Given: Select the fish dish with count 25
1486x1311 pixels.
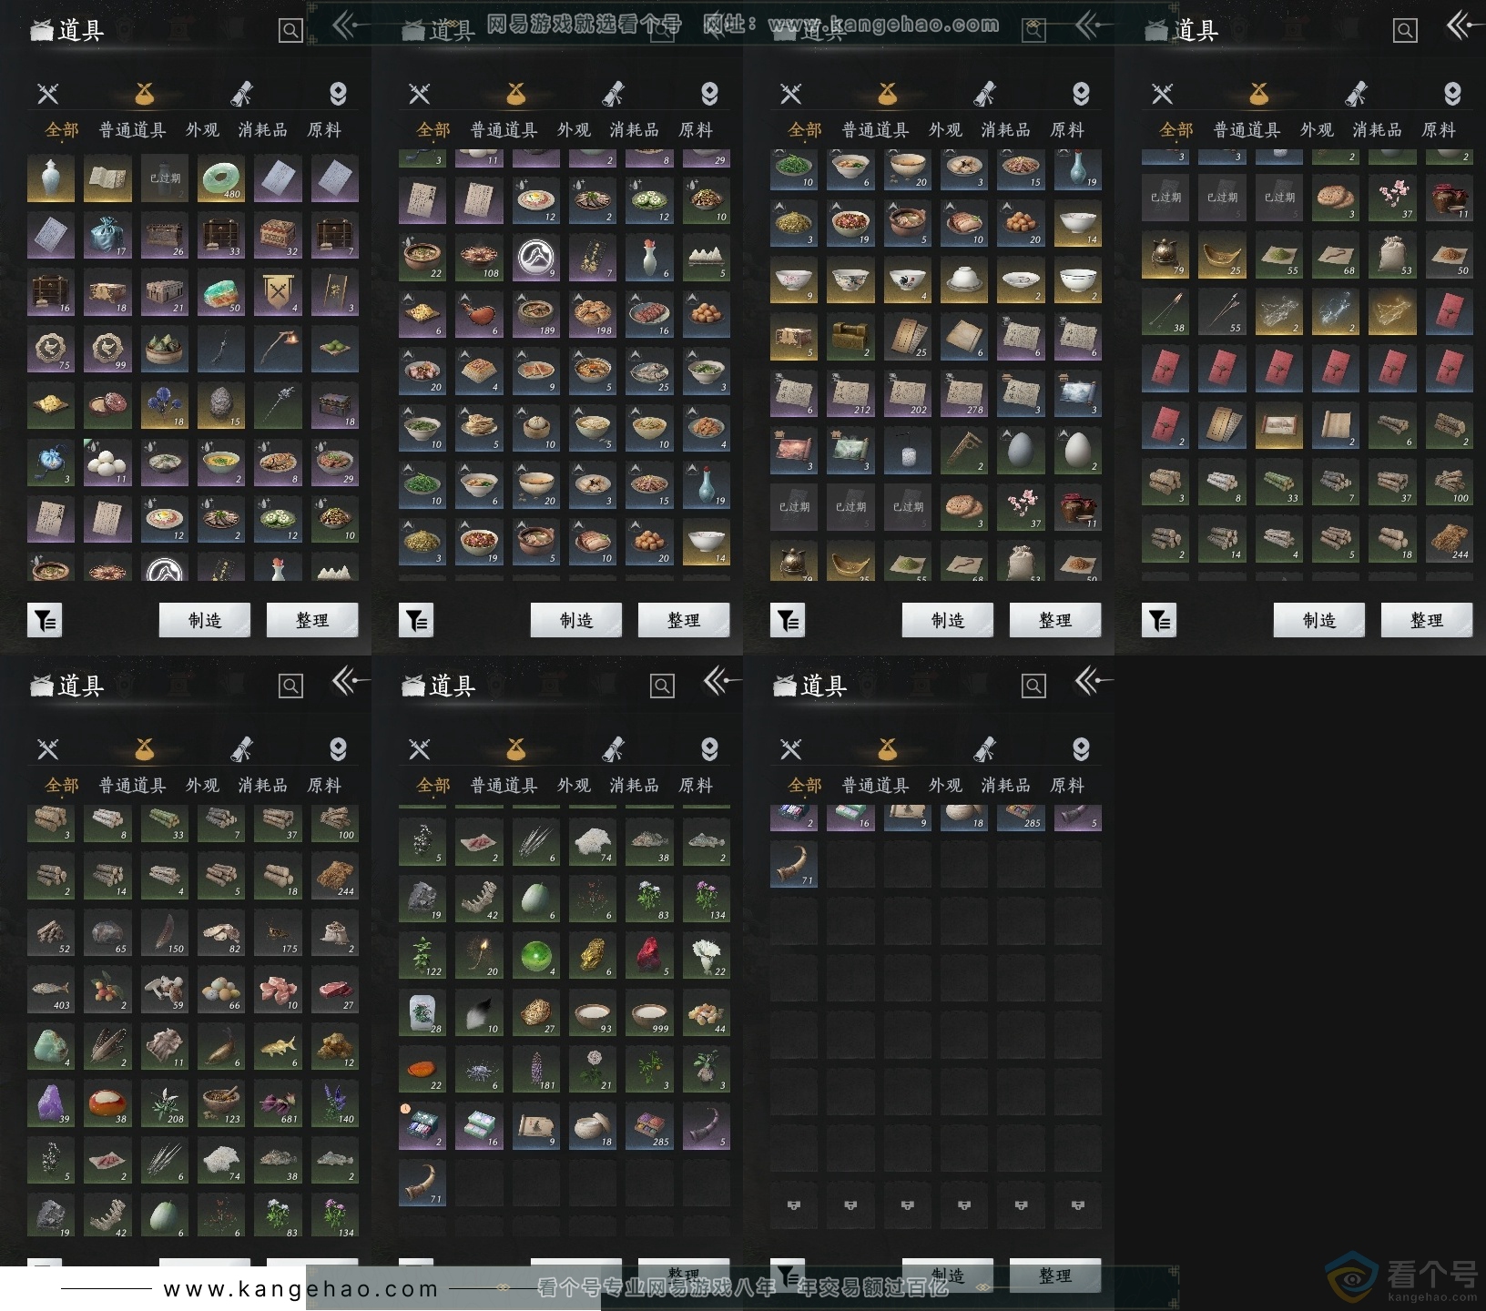Looking at the screenshot, I should 649,371.
